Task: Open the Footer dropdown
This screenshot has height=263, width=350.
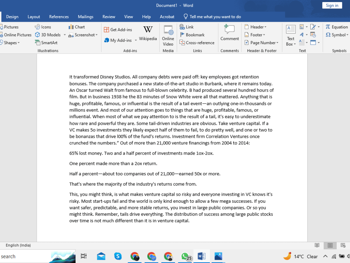Action: coord(255,35)
